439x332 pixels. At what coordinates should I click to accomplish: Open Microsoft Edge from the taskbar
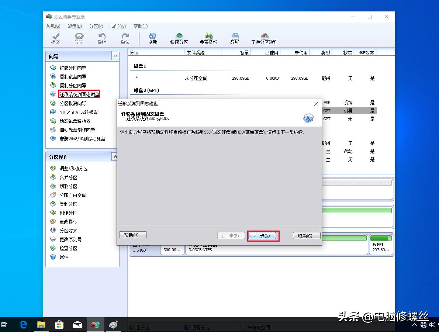pos(23,325)
